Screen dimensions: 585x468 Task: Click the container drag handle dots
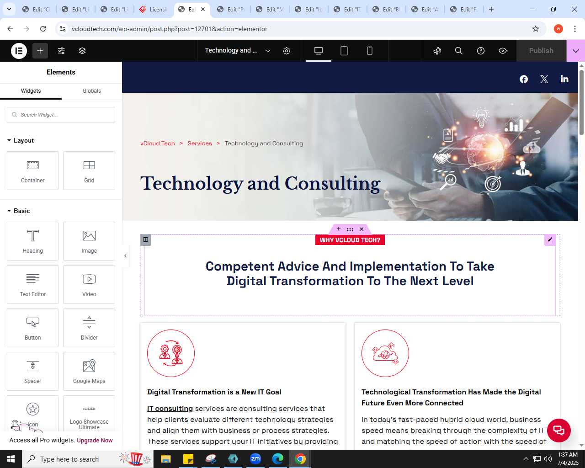(x=350, y=229)
